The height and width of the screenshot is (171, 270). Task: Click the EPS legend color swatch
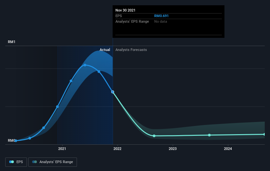(x=12, y=162)
